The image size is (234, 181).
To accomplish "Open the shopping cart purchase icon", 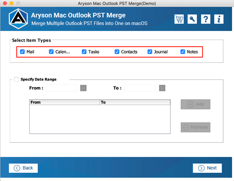I will pos(179,19).
